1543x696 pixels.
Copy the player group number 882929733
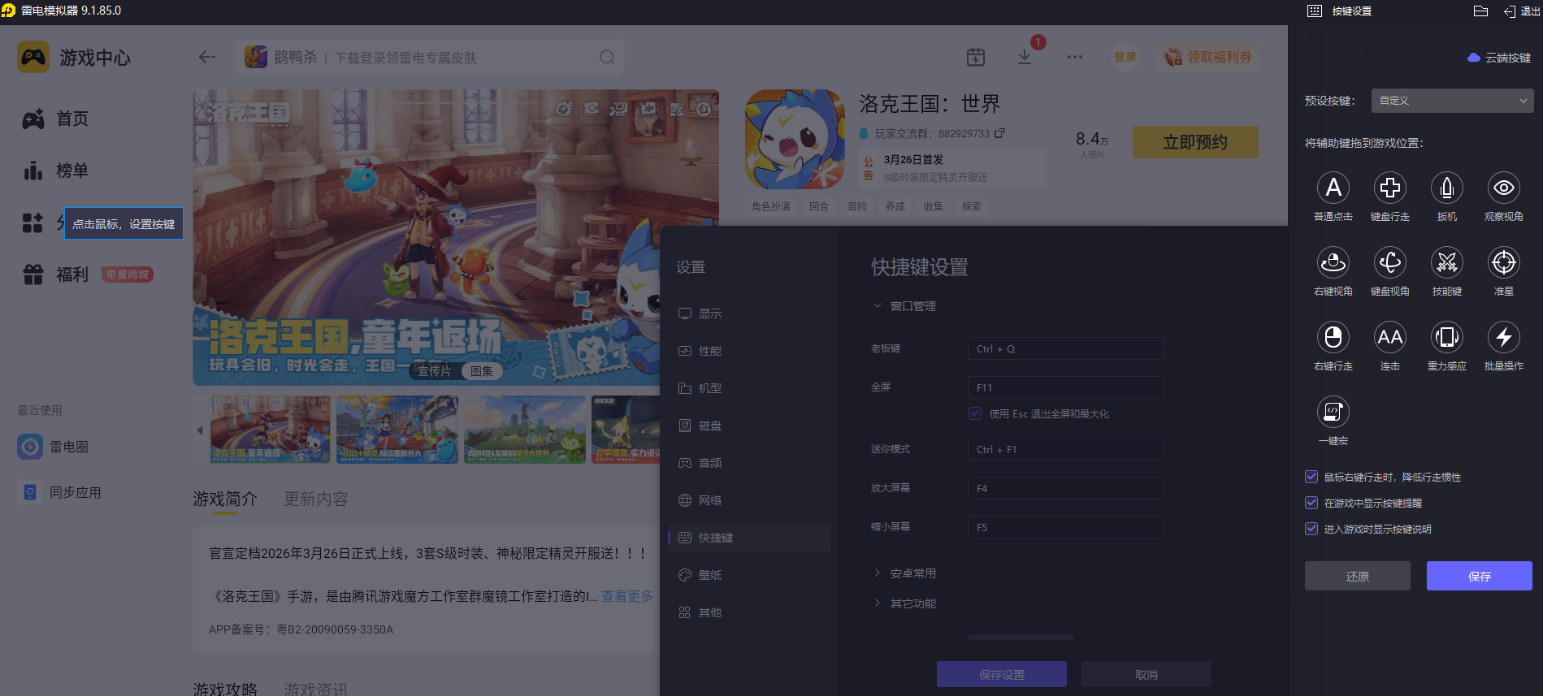pyautogui.click(x=999, y=133)
